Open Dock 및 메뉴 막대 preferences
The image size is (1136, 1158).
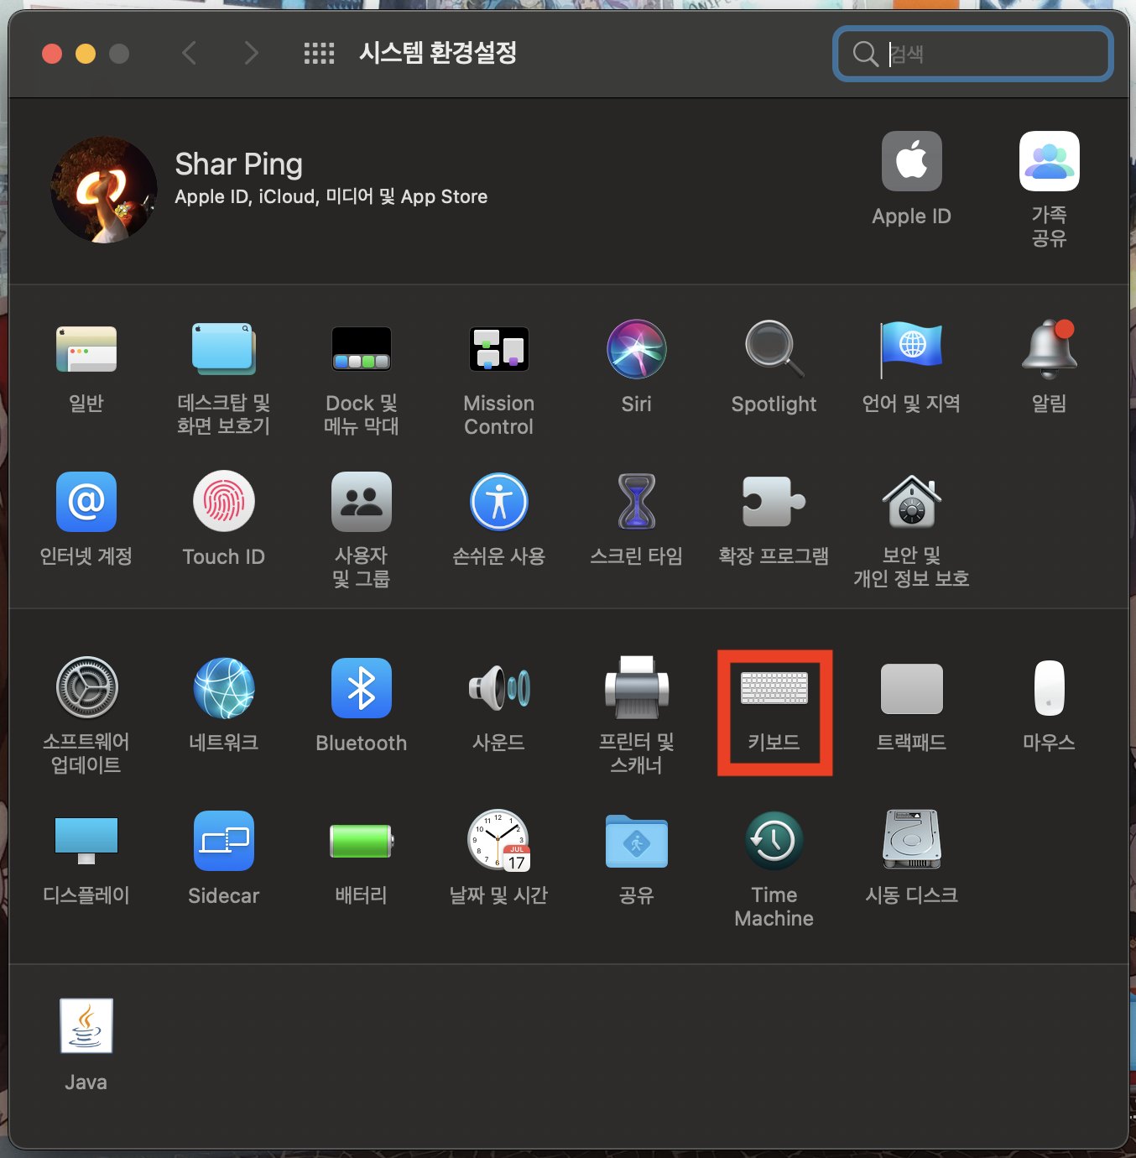pyautogui.click(x=362, y=349)
